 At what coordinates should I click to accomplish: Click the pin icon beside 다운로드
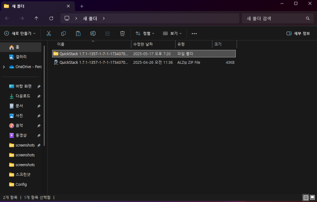point(39,96)
